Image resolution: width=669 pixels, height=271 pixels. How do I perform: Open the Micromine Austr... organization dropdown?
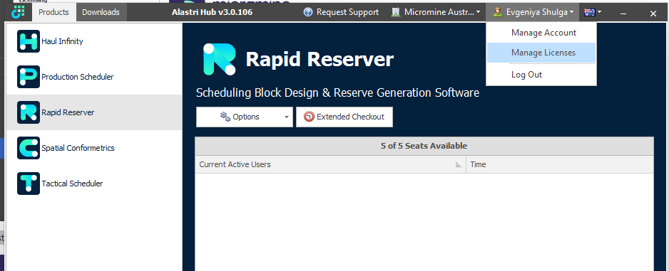click(x=436, y=12)
